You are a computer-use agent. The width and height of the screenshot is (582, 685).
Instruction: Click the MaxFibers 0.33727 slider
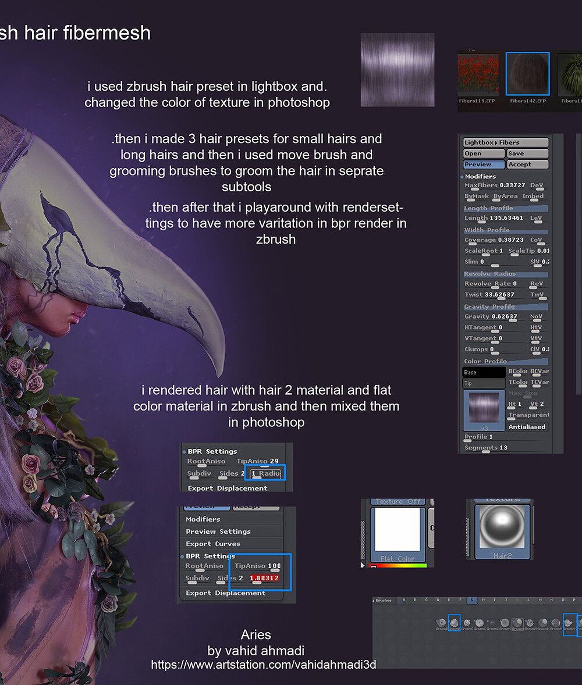495,185
